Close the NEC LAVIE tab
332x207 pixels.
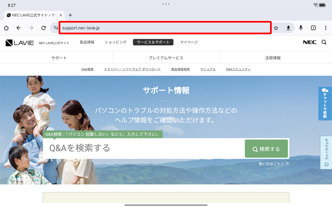point(60,15)
